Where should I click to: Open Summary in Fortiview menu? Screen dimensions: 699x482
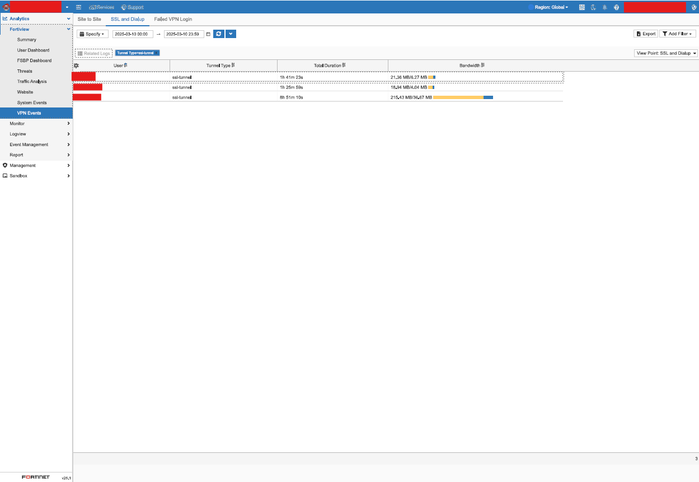pos(26,40)
